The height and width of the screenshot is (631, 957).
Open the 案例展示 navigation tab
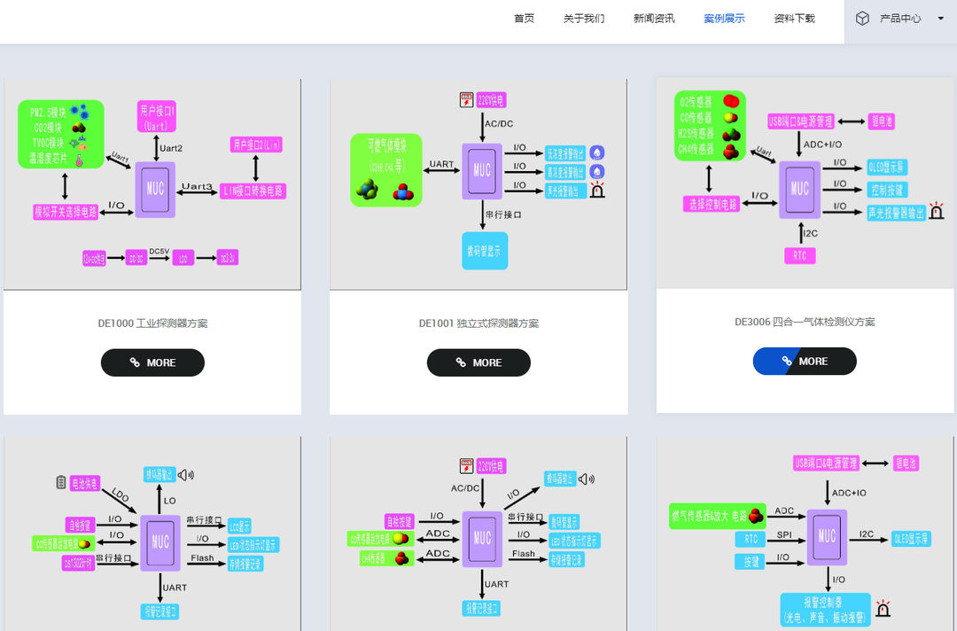[x=724, y=19]
